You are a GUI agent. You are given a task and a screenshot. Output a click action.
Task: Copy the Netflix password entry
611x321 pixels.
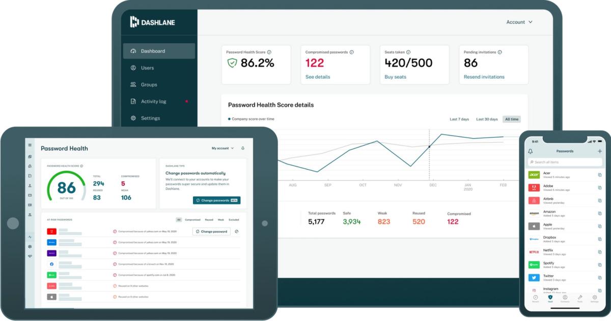600,251
